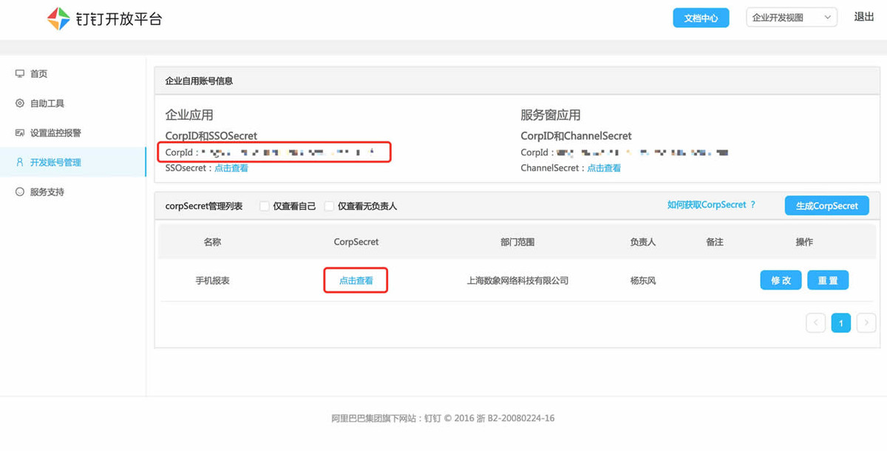Screen dimensions: 887x451
Task: Go to the next page arrow
Action: [x=866, y=323]
